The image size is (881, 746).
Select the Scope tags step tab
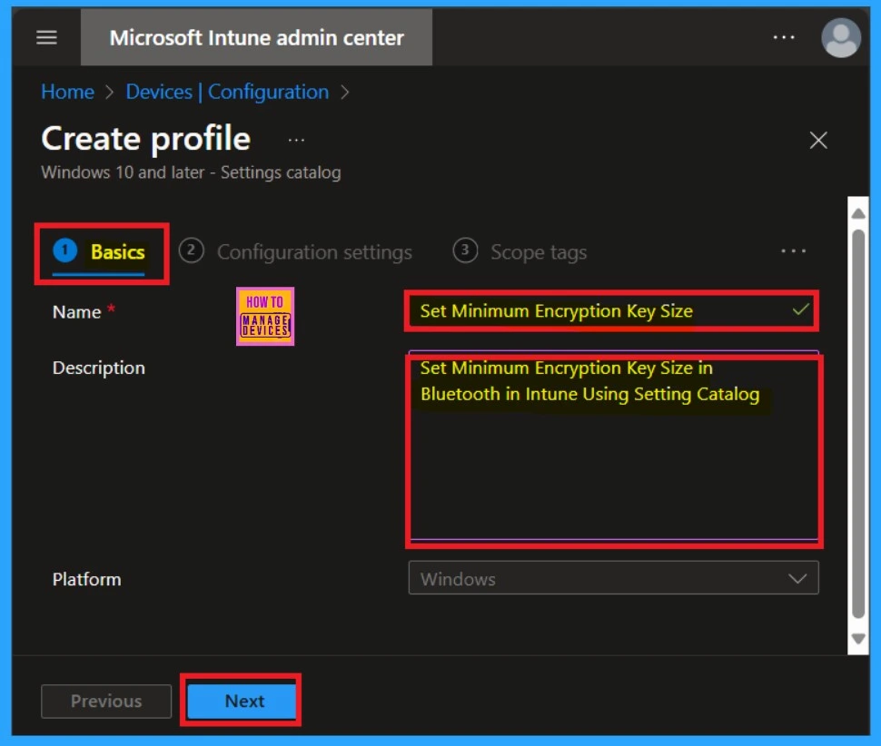520,252
